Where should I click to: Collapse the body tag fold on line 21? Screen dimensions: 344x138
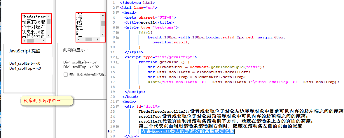[118, 102]
